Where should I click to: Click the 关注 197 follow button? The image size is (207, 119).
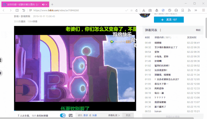coord(169,20)
